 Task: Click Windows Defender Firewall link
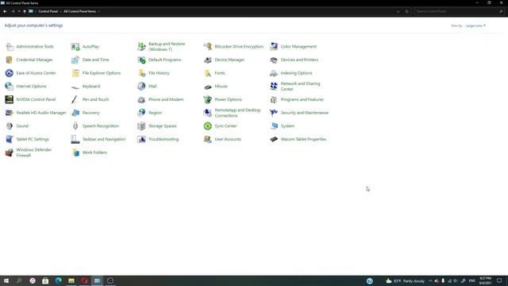click(34, 153)
